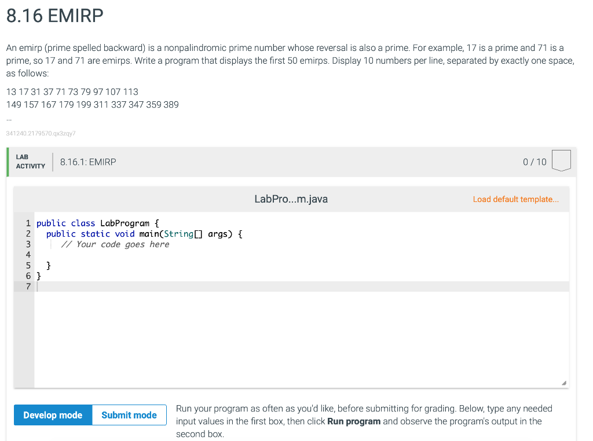The height and width of the screenshot is (441, 593).
Task: Click the 8.16 EMIRP page heading
Action: tap(53, 16)
